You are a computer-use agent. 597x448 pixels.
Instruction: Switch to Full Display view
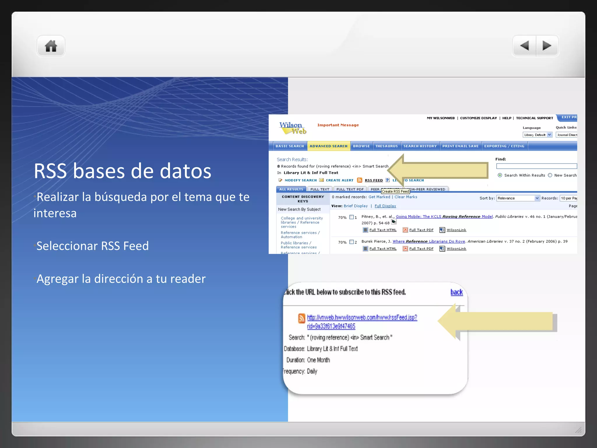(x=385, y=206)
